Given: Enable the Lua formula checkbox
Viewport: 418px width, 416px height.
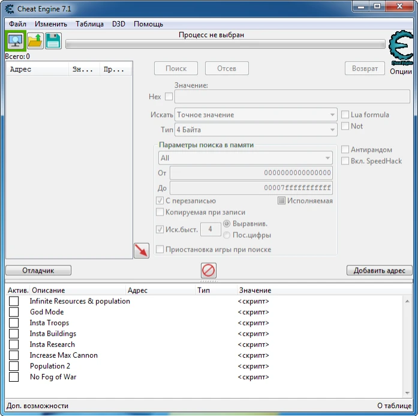Looking at the screenshot, I should (345, 115).
